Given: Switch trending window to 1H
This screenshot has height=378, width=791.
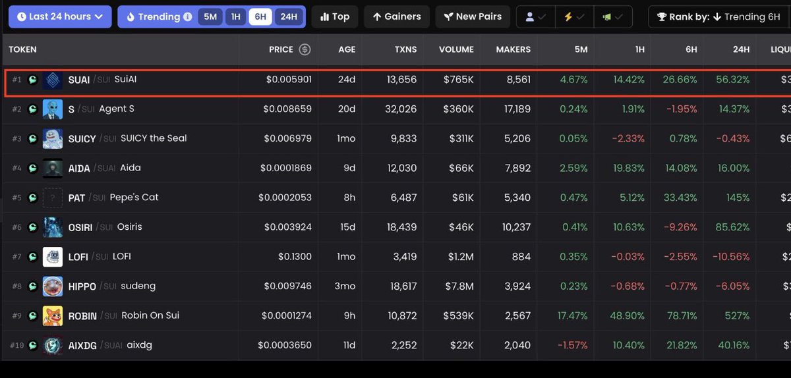Looking at the screenshot, I should (x=235, y=16).
